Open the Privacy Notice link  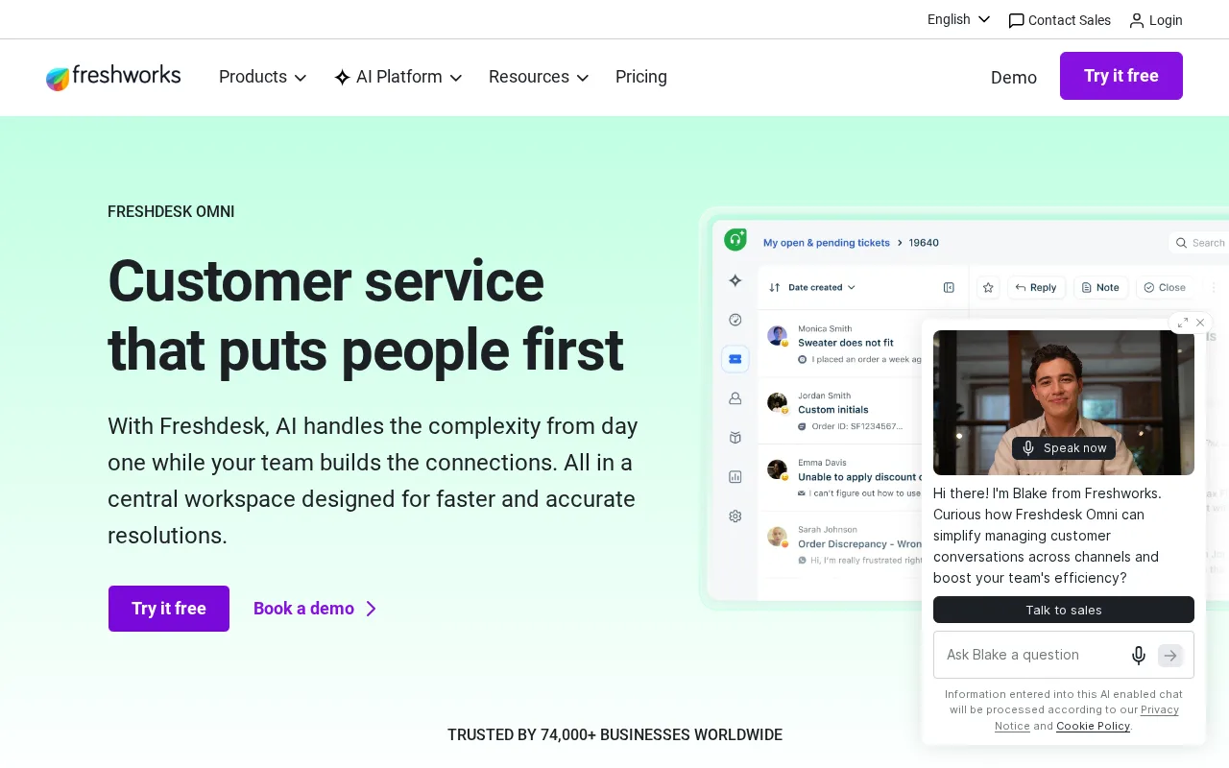1087,718
